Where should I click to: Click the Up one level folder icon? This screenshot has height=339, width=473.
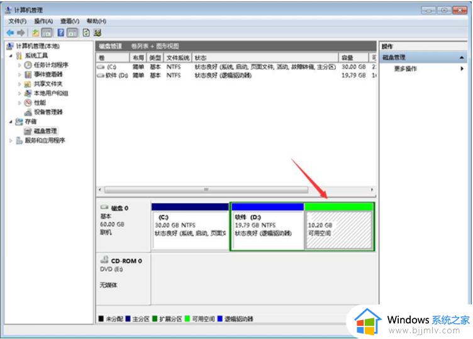click(36, 33)
